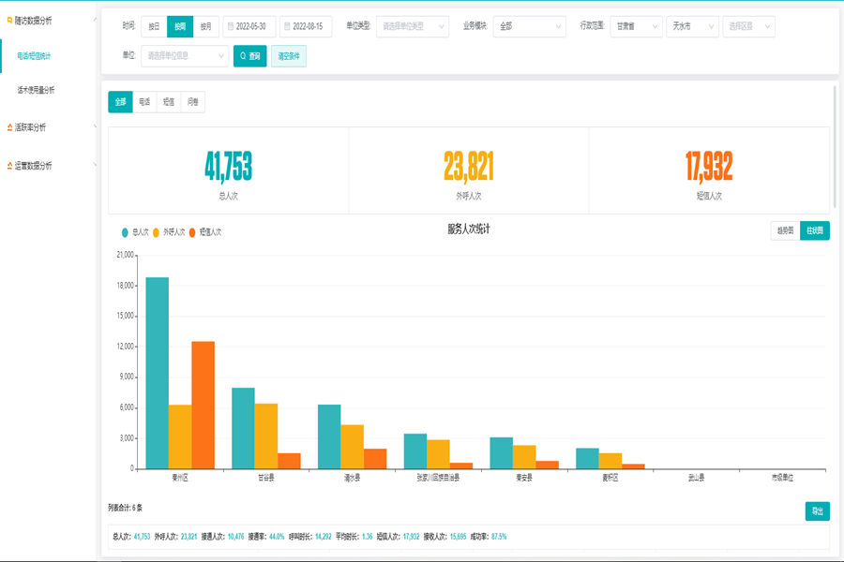
Task: Click the yellow 外呼人次 legend dot
Action: (156, 231)
